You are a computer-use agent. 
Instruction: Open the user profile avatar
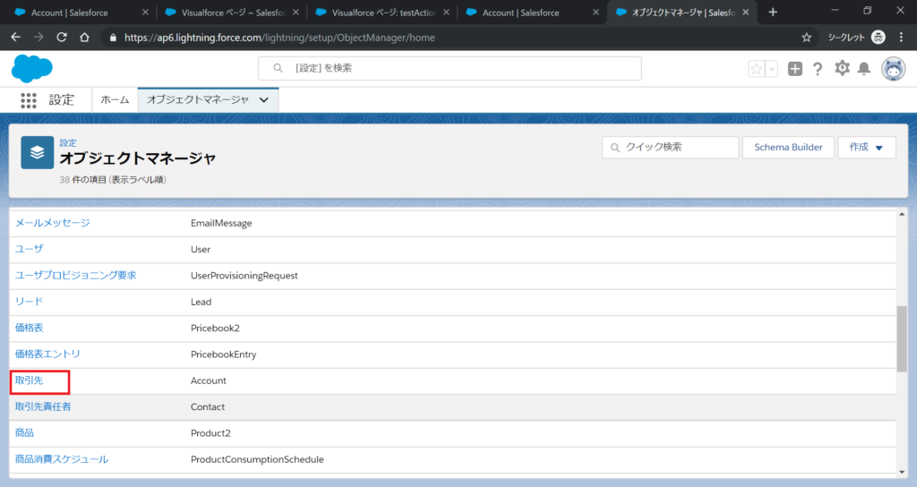click(893, 69)
